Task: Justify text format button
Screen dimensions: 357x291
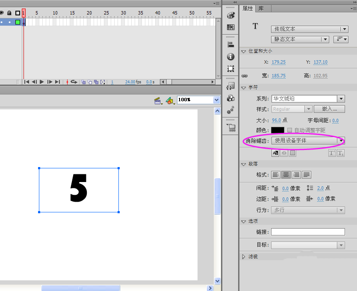Action: pos(307,175)
